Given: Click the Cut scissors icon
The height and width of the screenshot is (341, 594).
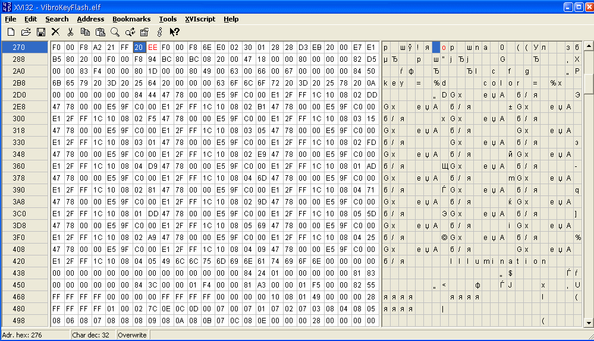Looking at the screenshot, I should (70, 32).
